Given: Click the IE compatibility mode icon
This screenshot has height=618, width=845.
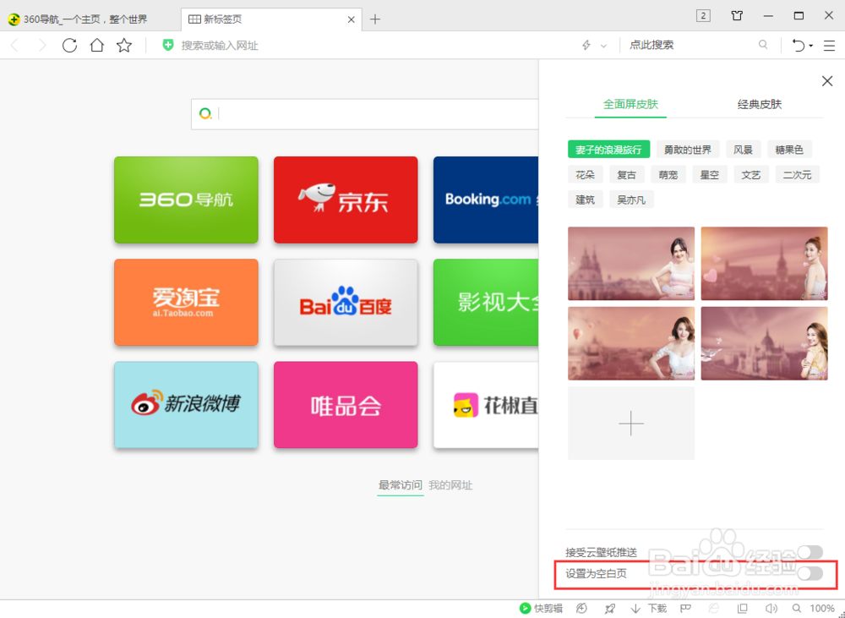Looking at the screenshot, I should 713,609.
